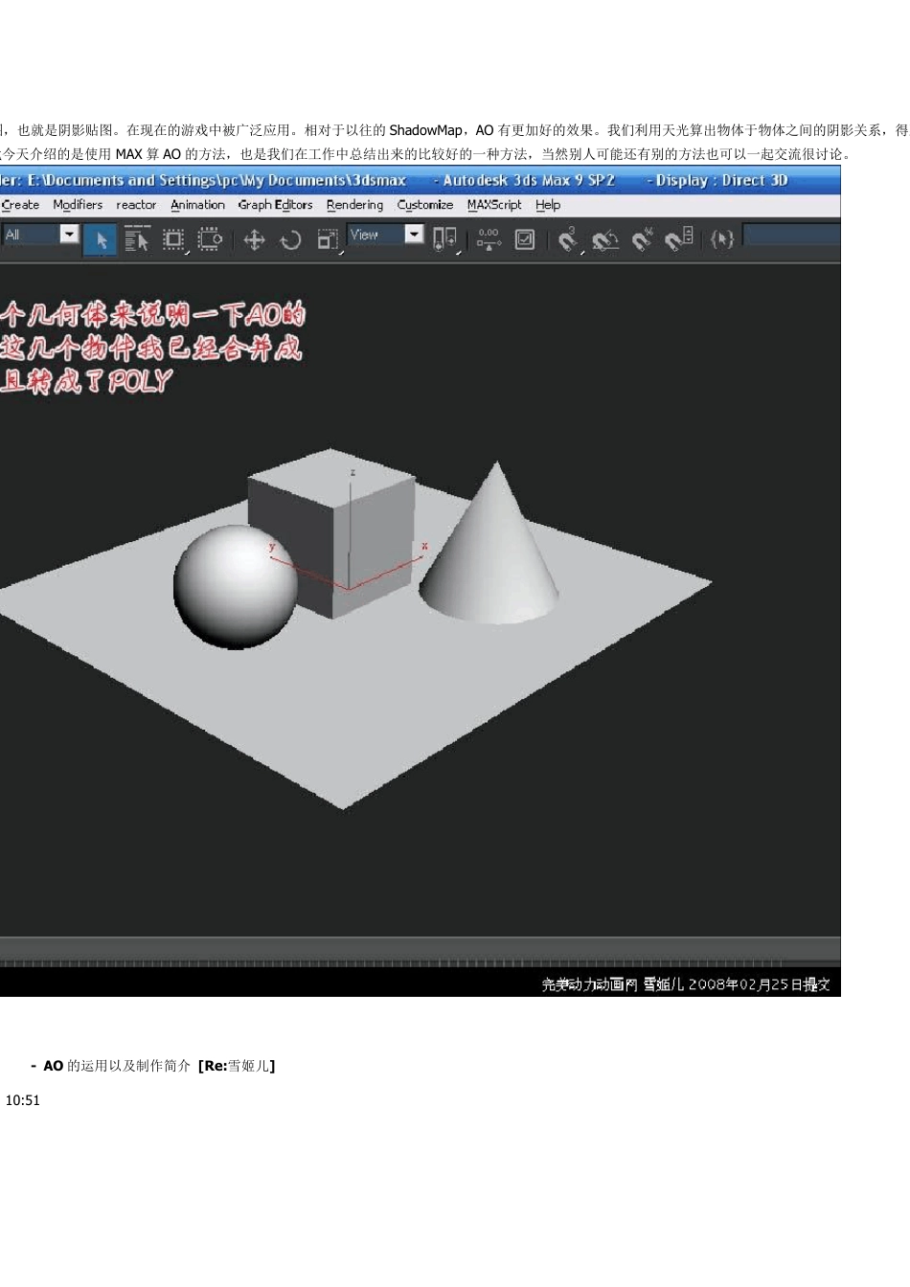Open the Graph Editors menu
910x1287 pixels.
point(275,205)
